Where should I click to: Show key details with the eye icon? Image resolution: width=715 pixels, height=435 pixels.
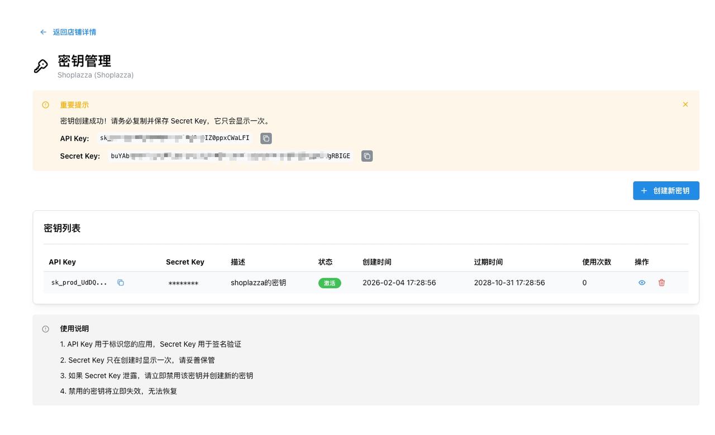(642, 283)
